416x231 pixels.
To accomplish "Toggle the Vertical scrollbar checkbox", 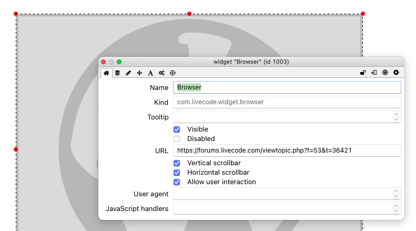I will point(177,163).
